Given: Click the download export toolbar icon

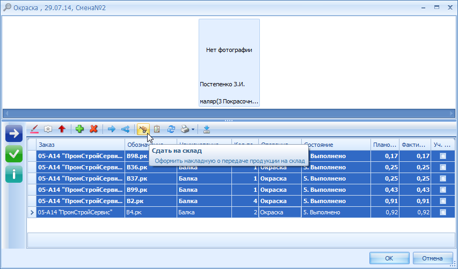Looking at the screenshot, I should pyautogui.click(x=207, y=129).
